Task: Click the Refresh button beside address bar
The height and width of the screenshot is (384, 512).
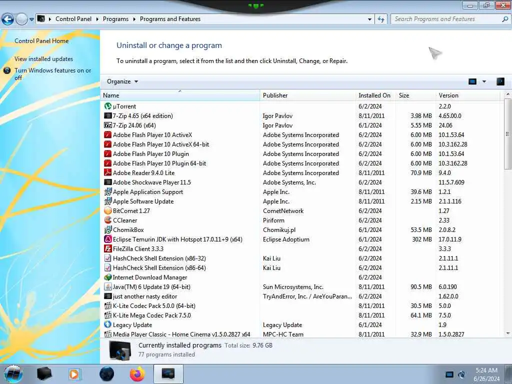Action: tap(381, 19)
